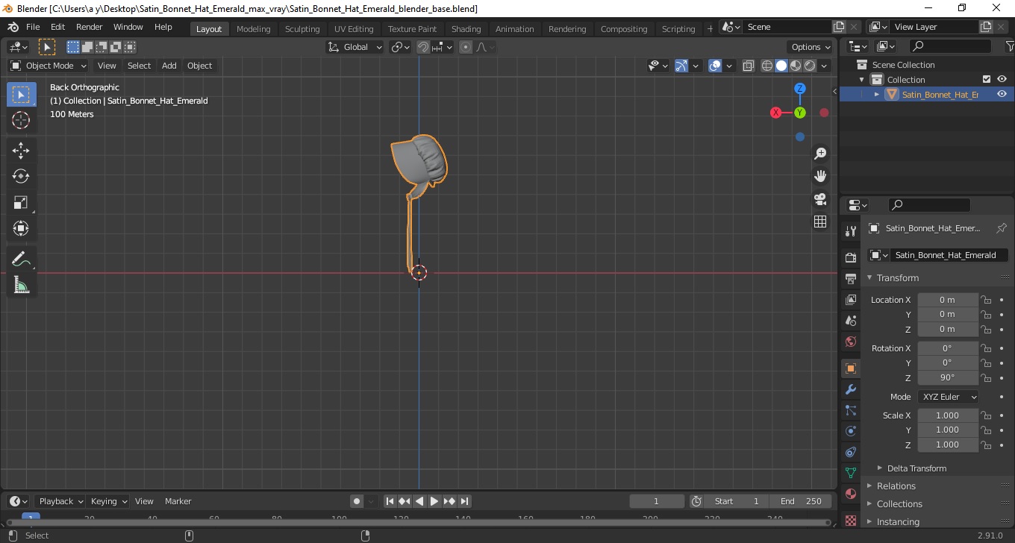Select the Scale tool
This screenshot has height=543, width=1015.
tap(21, 202)
